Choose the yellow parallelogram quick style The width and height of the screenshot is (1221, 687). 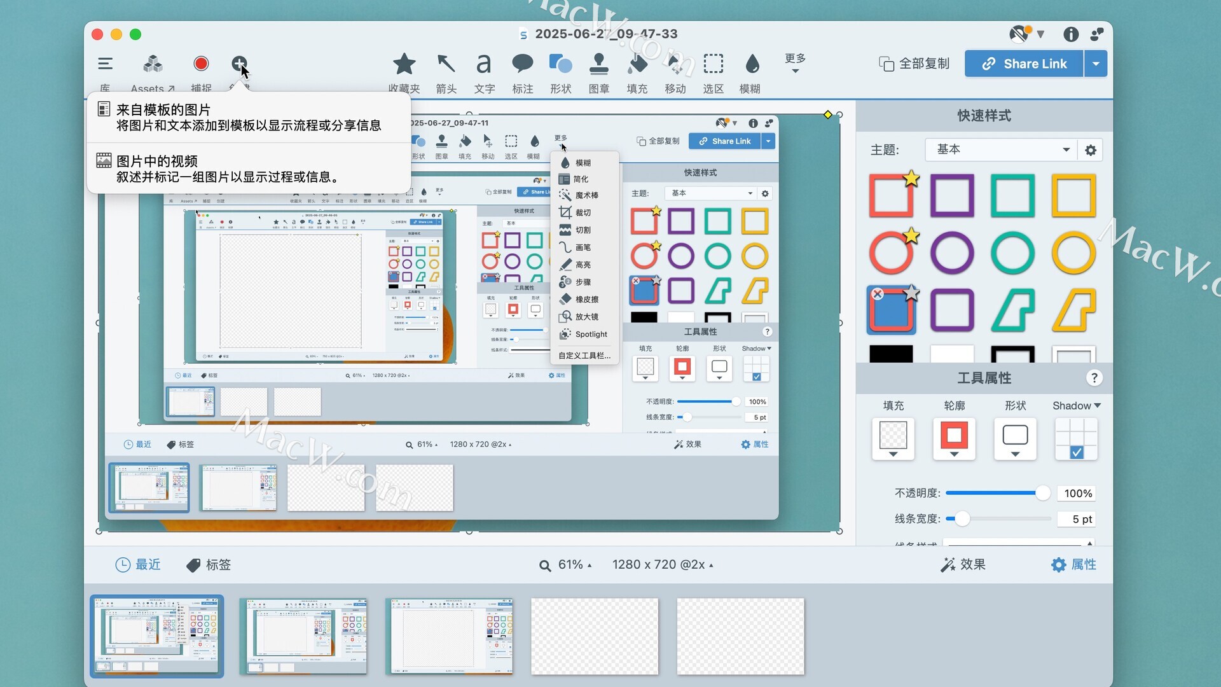[x=1073, y=310]
